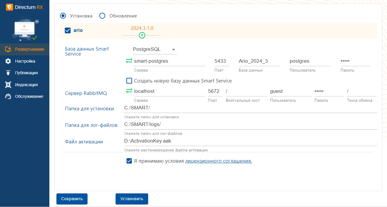Viewport: 387px width, 207px height.
Task: Click the RabbitMQ port field 5672
Action: point(215,91)
